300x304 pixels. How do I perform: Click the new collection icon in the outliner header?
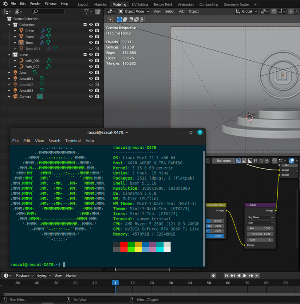(97, 12)
